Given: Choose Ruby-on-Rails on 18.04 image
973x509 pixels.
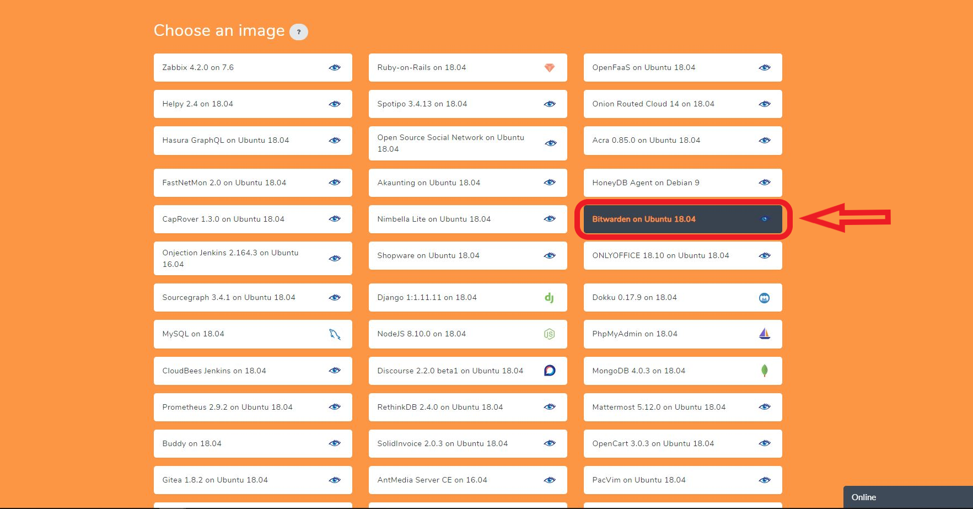Looking at the screenshot, I should click(x=468, y=68).
